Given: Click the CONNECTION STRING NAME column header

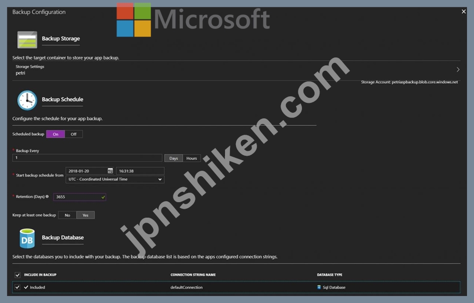Looking at the screenshot, I should [193, 275].
